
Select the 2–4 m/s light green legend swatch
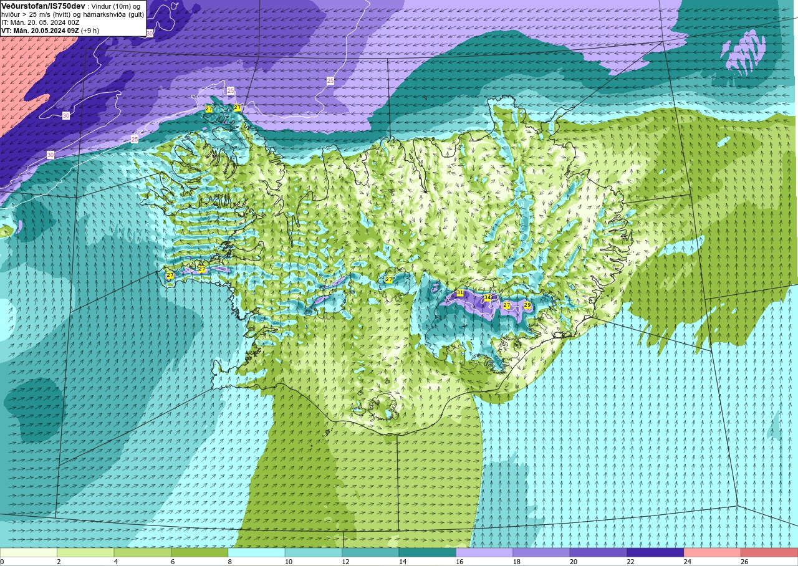[x=85, y=552]
